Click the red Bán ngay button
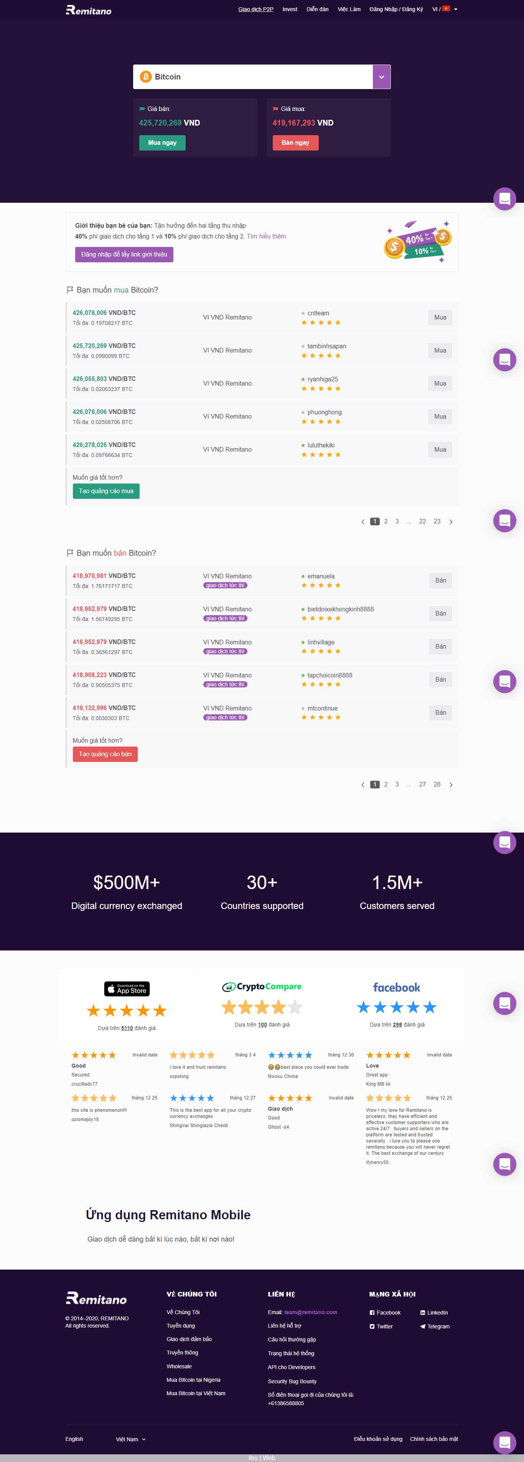Image resolution: width=524 pixels, height=1462 pixels. (x=295, y=142)
